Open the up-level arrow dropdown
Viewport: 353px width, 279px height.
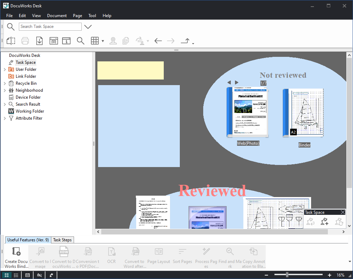[x=193, y=43]
